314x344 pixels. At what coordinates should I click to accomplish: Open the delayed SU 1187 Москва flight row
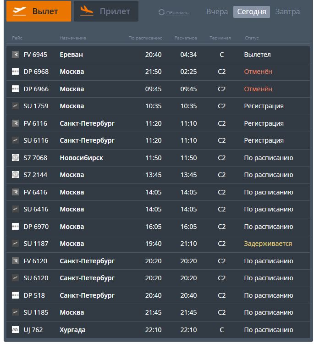(158, 244)
